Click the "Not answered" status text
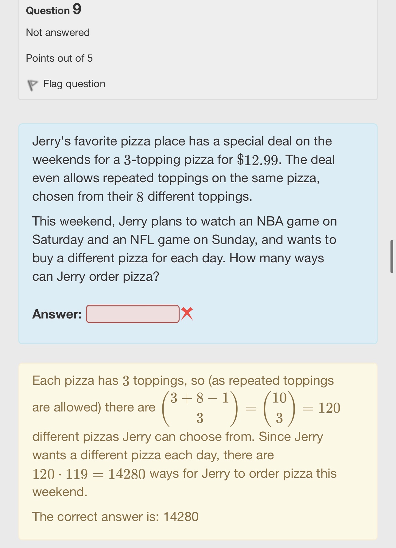The width and height of the screenshot is (396, 548). [58, 33]
